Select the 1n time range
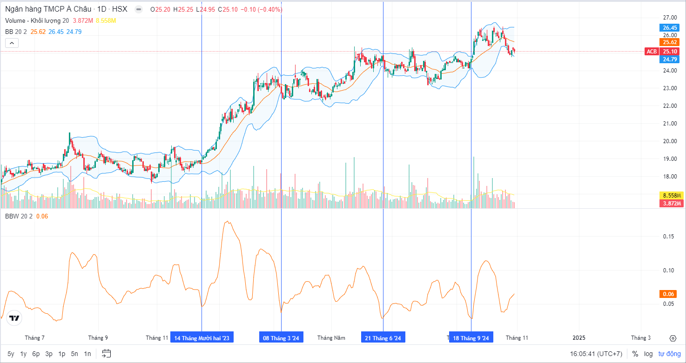 coord(87,354)
